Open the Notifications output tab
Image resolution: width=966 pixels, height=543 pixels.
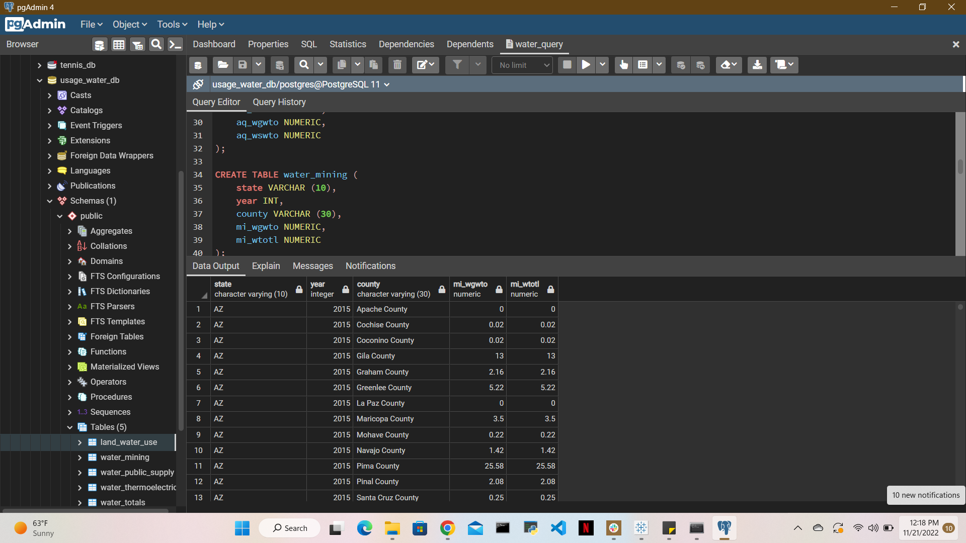370,266
